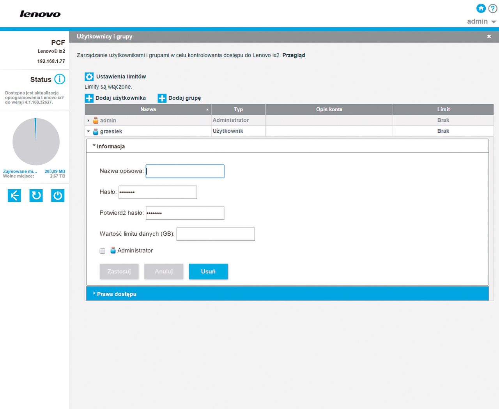Open the home page icon
Viewport: 499px width, 409px height.
click(481, 8)
